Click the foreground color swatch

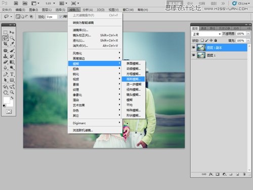coord(7,100)
